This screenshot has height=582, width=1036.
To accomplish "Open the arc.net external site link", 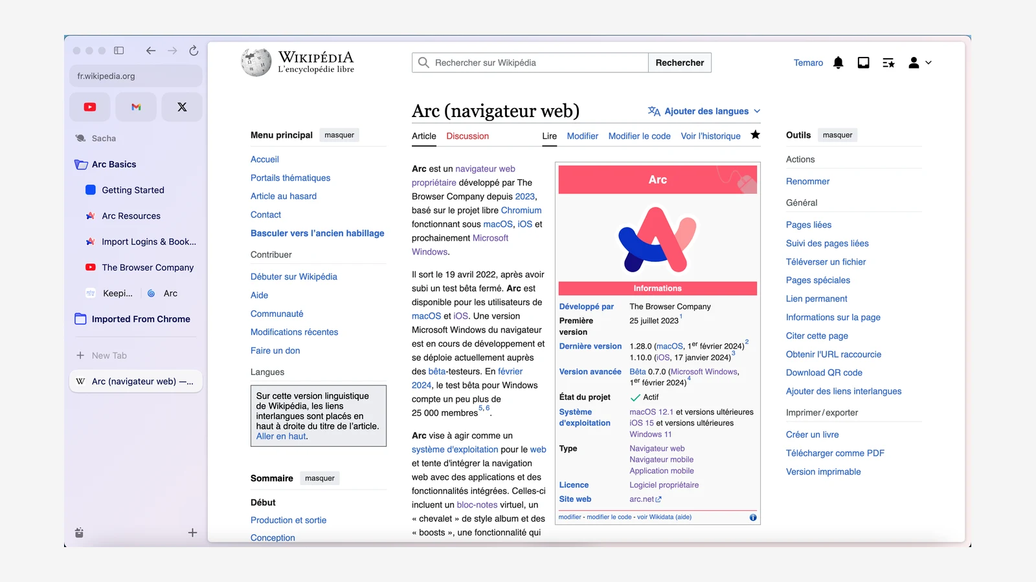I will (x=646, y=499).
